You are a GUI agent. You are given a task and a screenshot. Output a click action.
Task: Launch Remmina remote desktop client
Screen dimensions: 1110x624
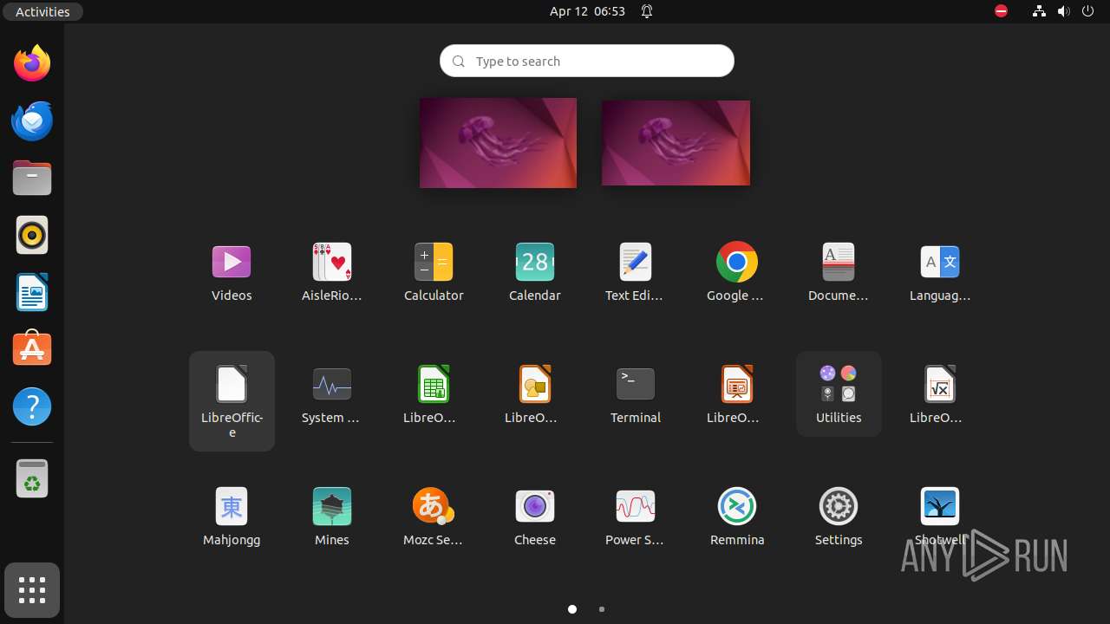point(737,517)
